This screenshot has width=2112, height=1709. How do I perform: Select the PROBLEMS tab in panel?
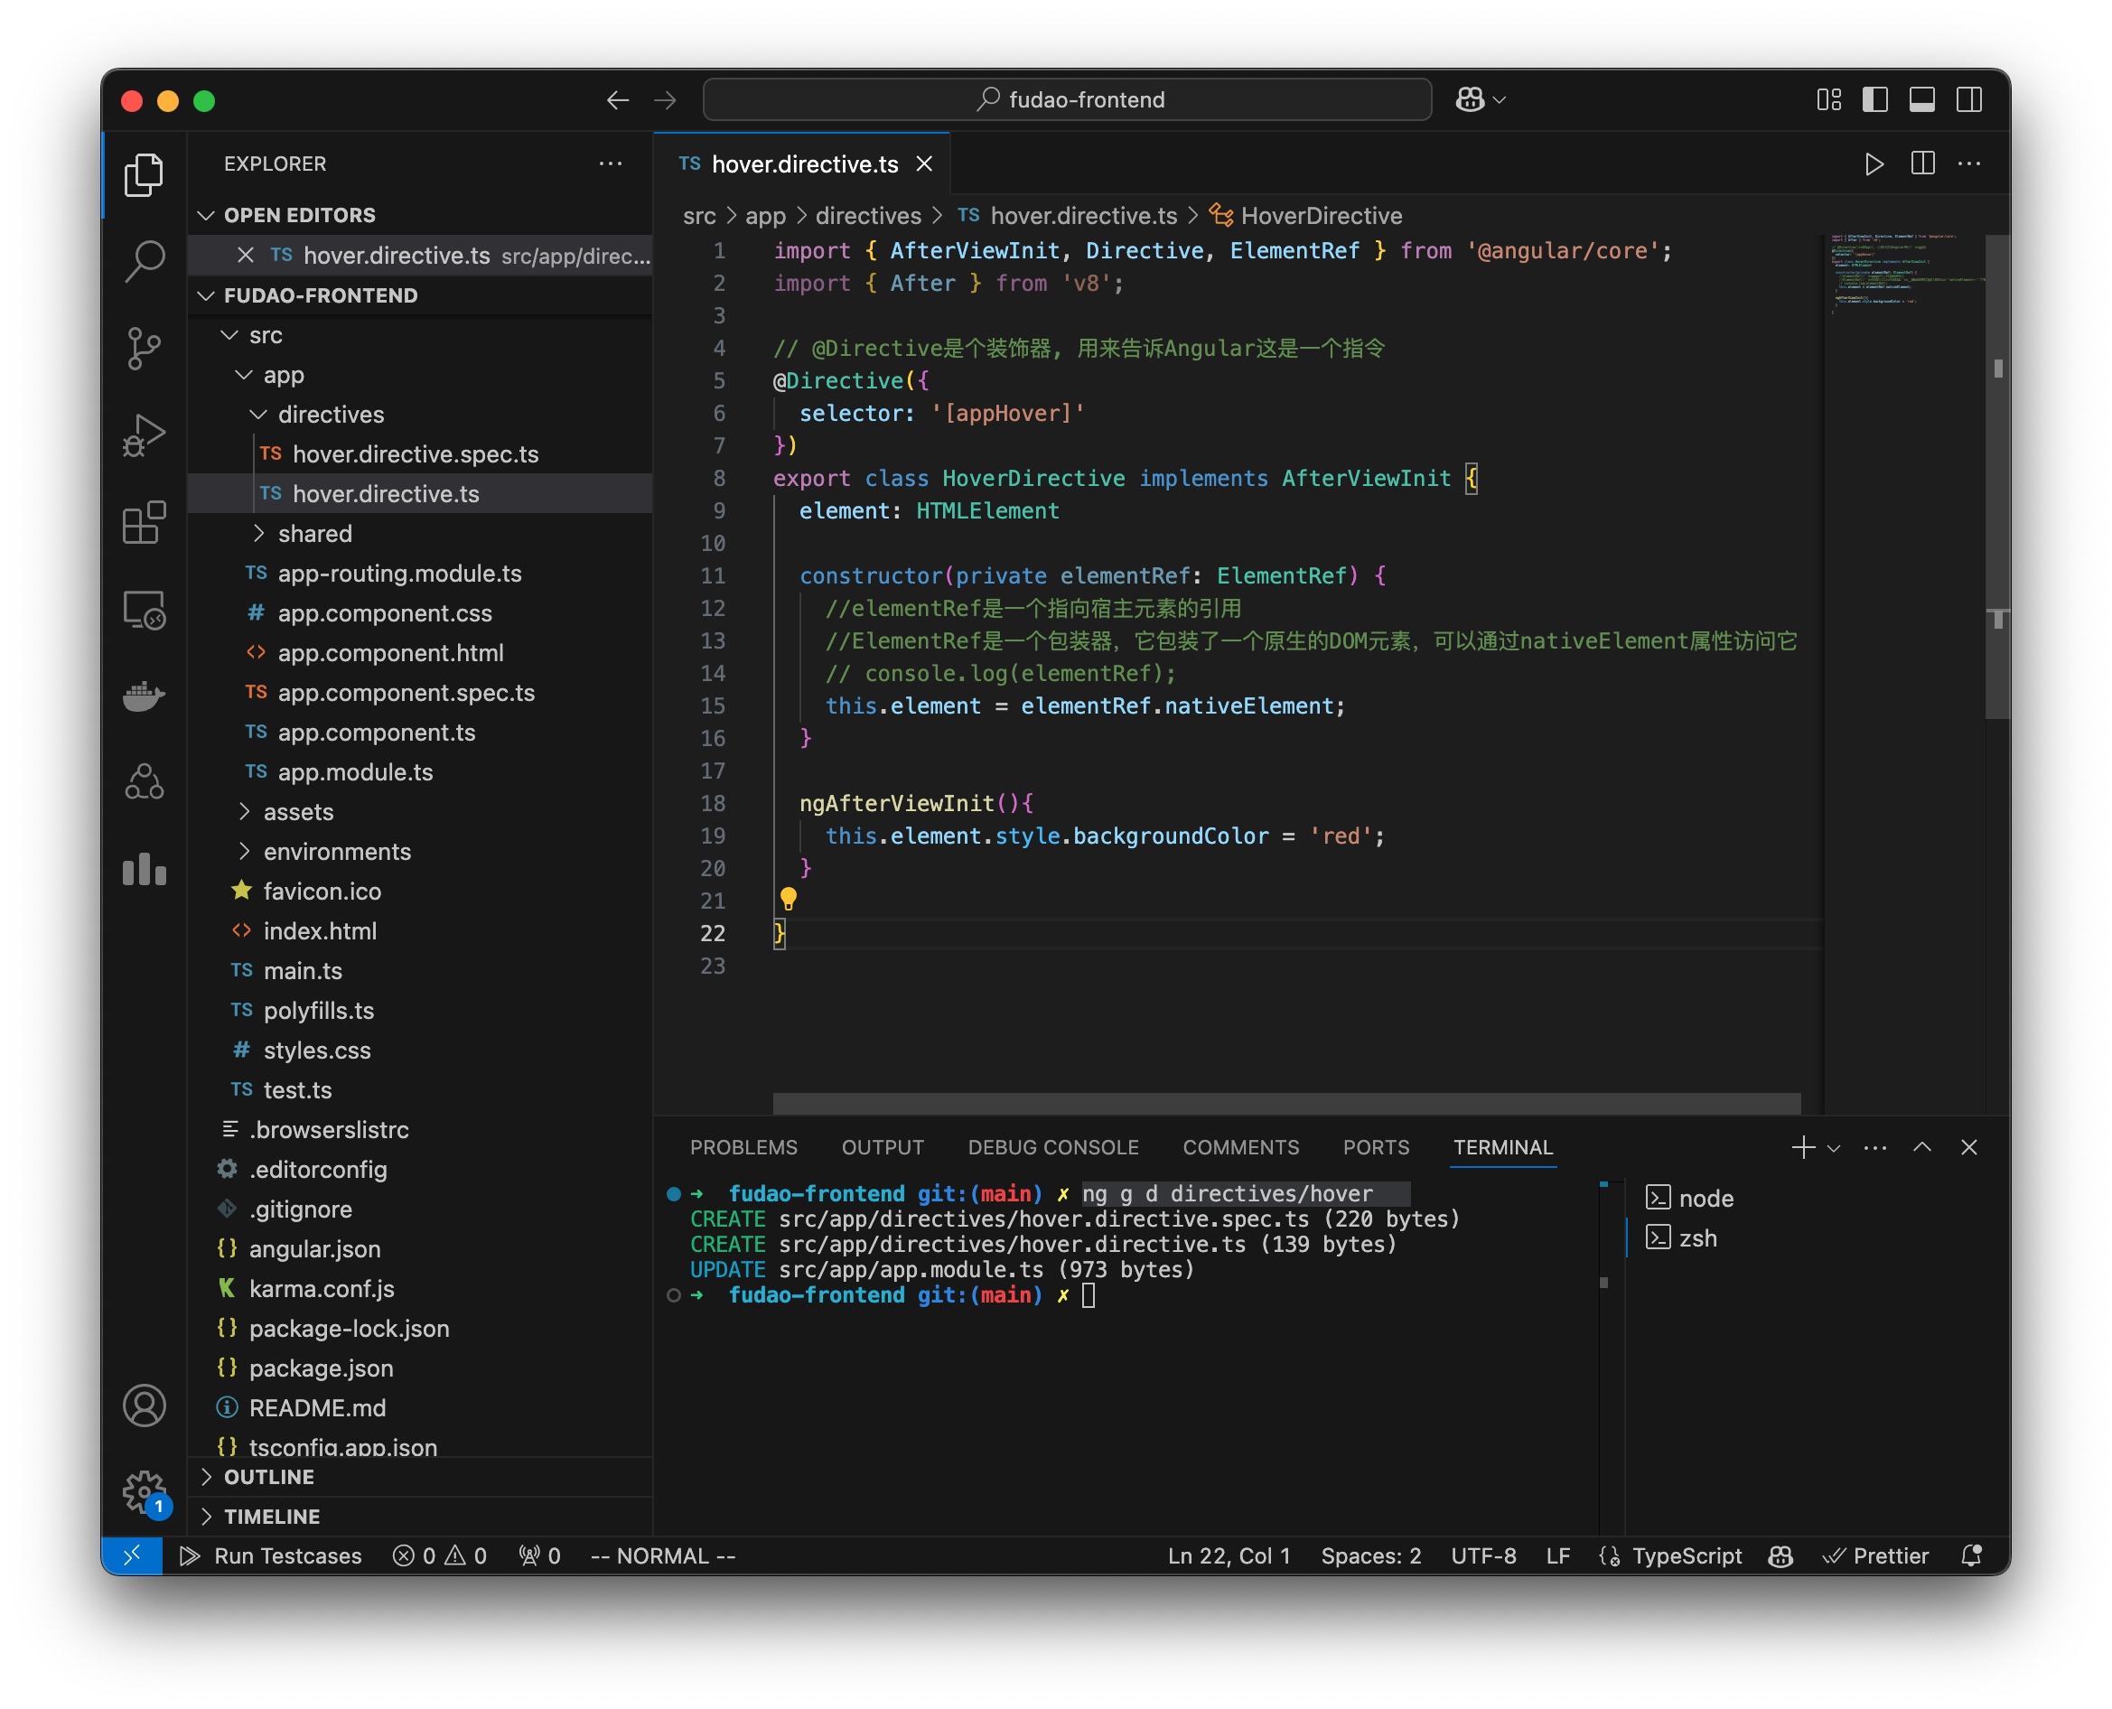click(x=740, y=1145)
